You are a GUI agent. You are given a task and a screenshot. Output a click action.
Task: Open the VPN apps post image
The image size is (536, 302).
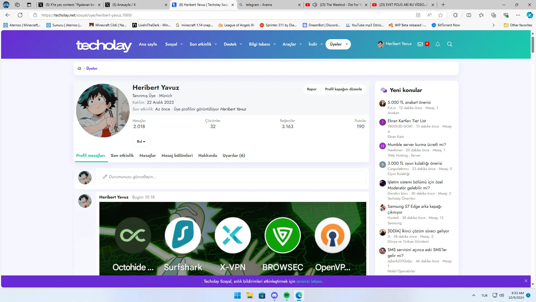pos(233,239)
